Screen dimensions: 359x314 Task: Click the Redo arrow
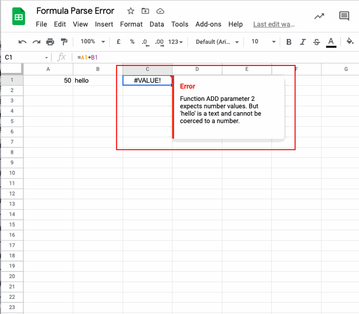[36, 42]
